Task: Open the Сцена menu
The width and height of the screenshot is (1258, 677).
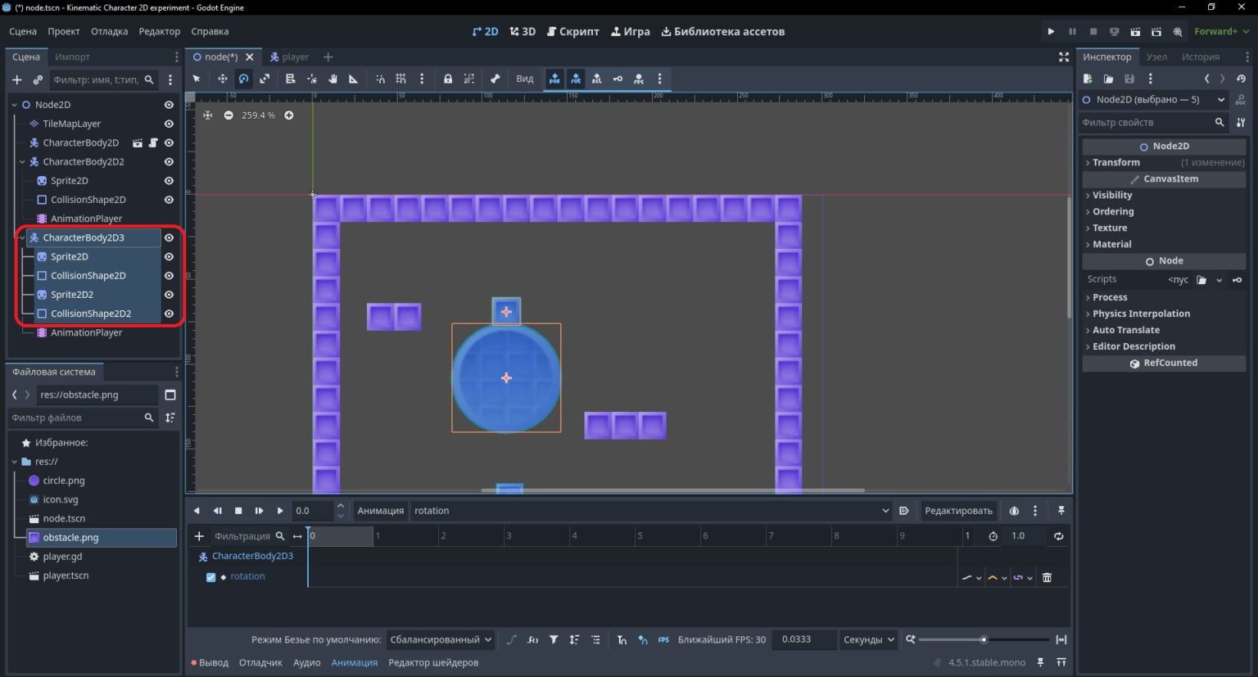Action: tap(23, 31)
